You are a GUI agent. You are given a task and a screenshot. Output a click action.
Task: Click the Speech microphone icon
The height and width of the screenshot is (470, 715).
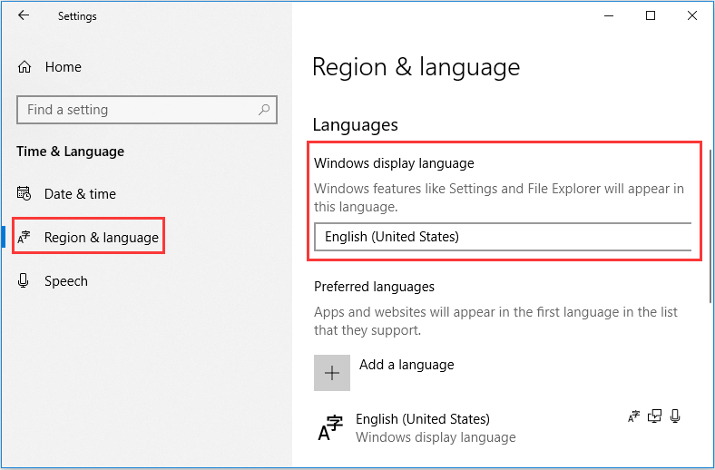pyautogui.click(x=24, y=280)
